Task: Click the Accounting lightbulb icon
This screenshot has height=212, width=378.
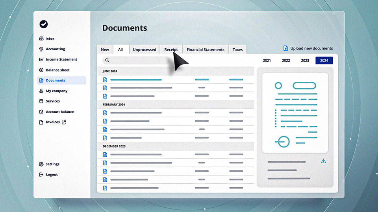Action: point(41,49)
